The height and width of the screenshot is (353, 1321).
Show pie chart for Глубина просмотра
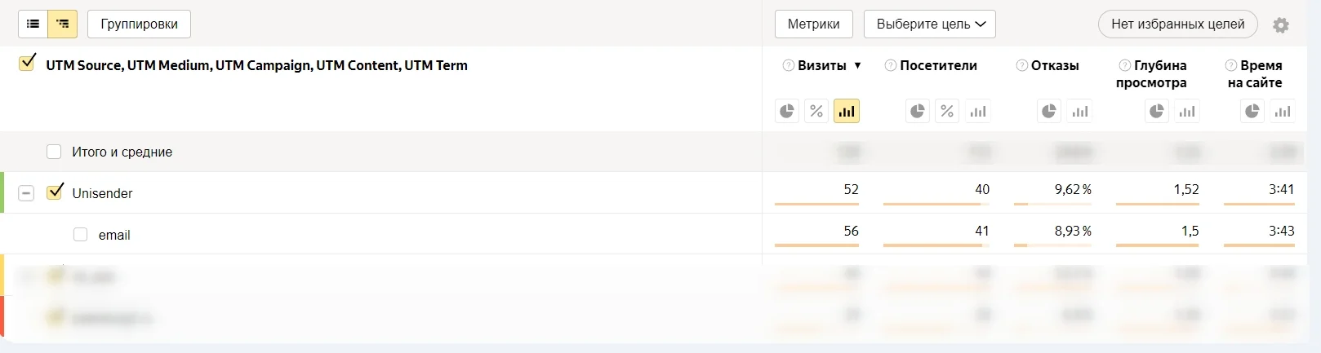(x=1157, y=111)
